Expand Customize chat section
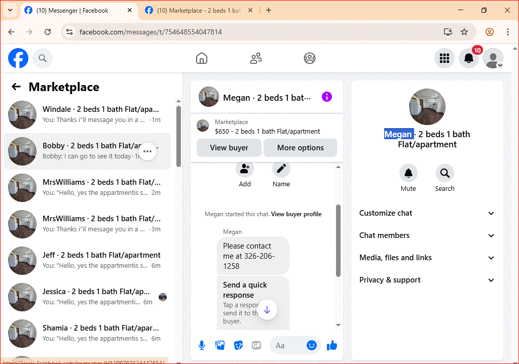The image size is (519, 364). 427,213
